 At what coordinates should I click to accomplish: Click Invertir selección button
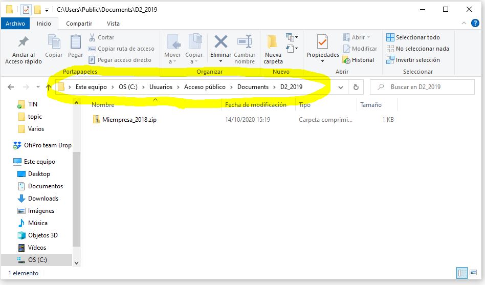tap(412, 60)
